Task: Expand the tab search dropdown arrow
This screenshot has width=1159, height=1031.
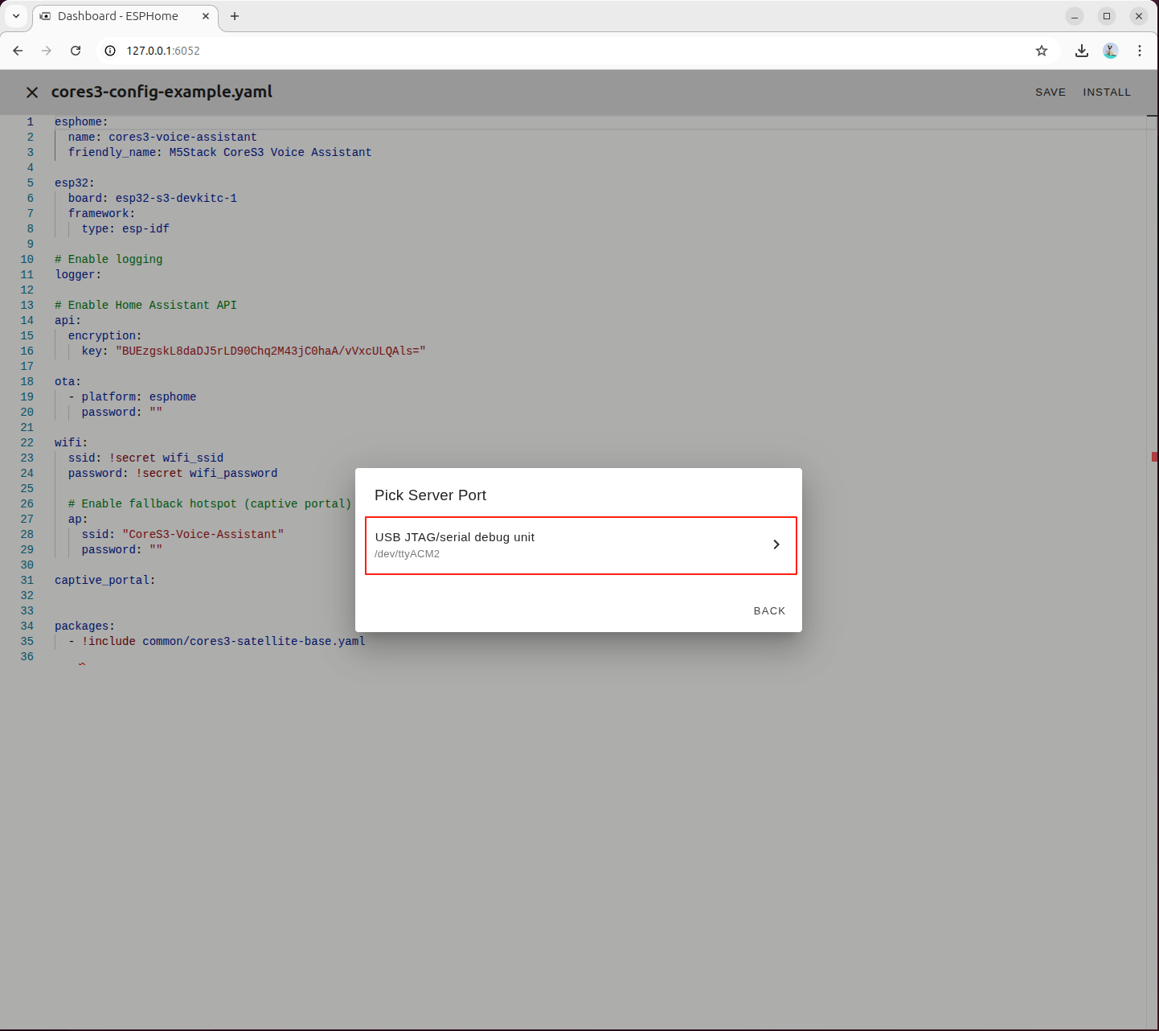Action: point(16,16)
